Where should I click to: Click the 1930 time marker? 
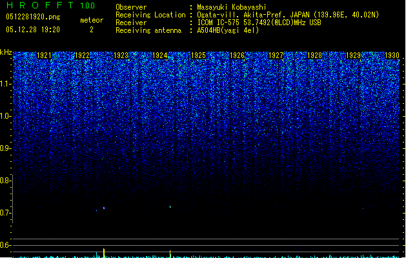(x=392, y=55)
